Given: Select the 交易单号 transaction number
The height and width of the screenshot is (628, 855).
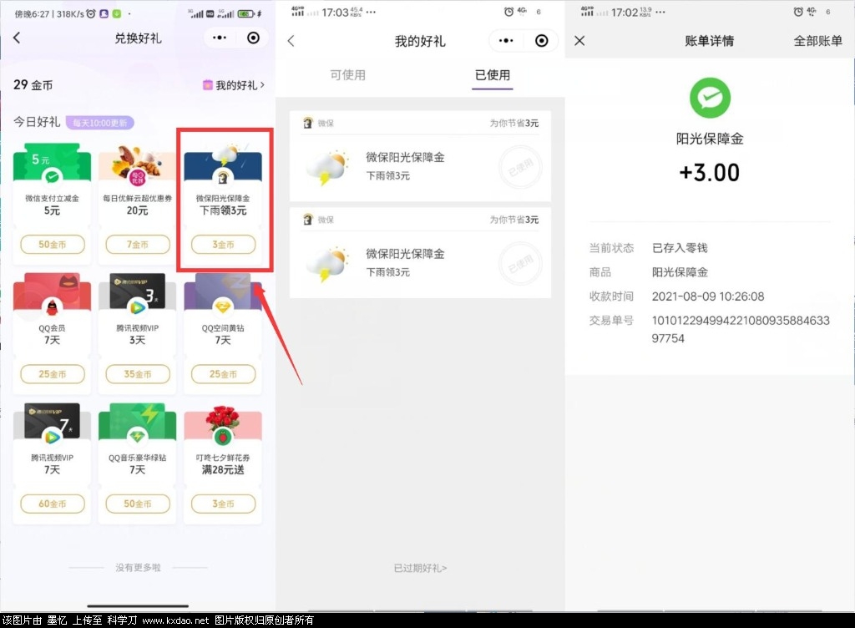Looking at the screenshot, I should pyautogui.click(x=741, y=329).
